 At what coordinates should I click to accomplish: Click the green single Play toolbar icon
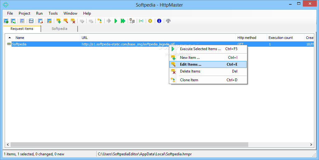pyautogui.click(x=116, y=21)
